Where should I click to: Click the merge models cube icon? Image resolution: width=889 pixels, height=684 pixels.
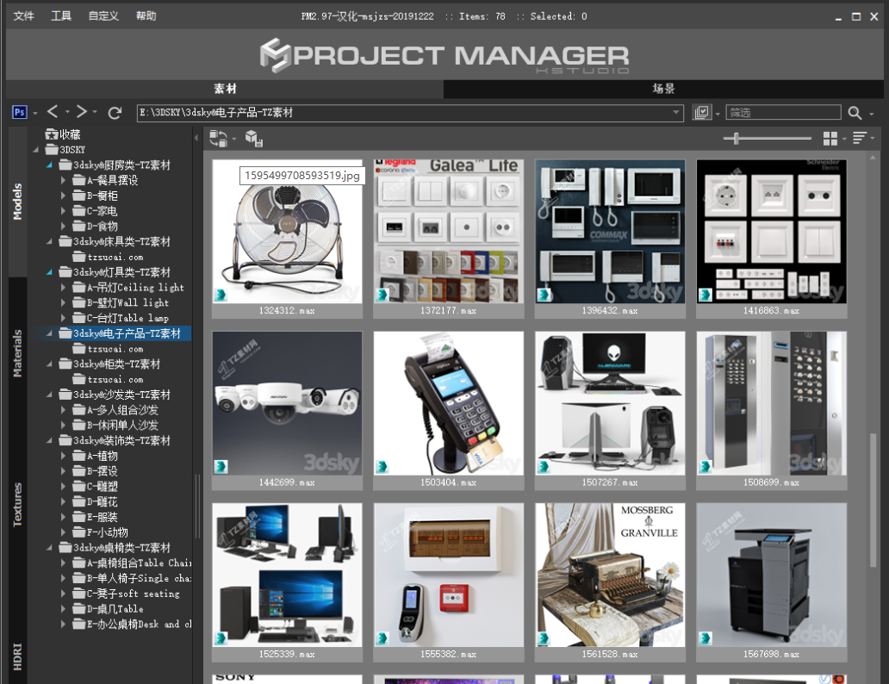253,139
